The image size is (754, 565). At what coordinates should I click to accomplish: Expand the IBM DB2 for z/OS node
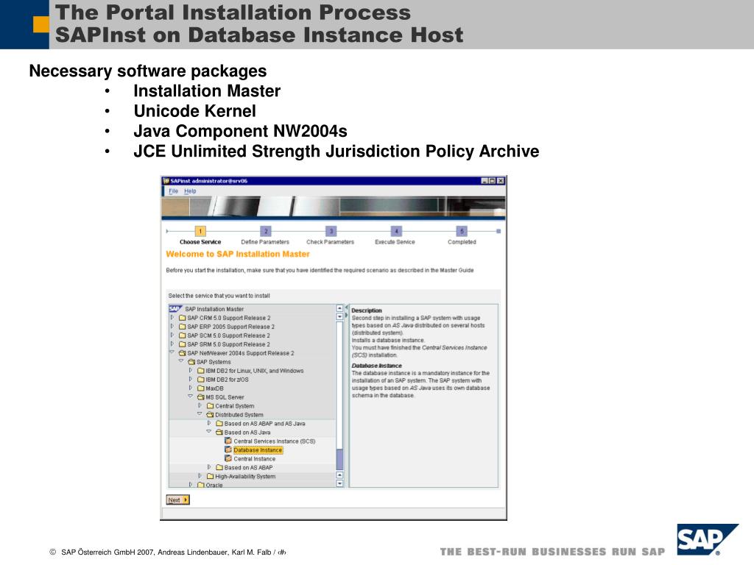191,380
